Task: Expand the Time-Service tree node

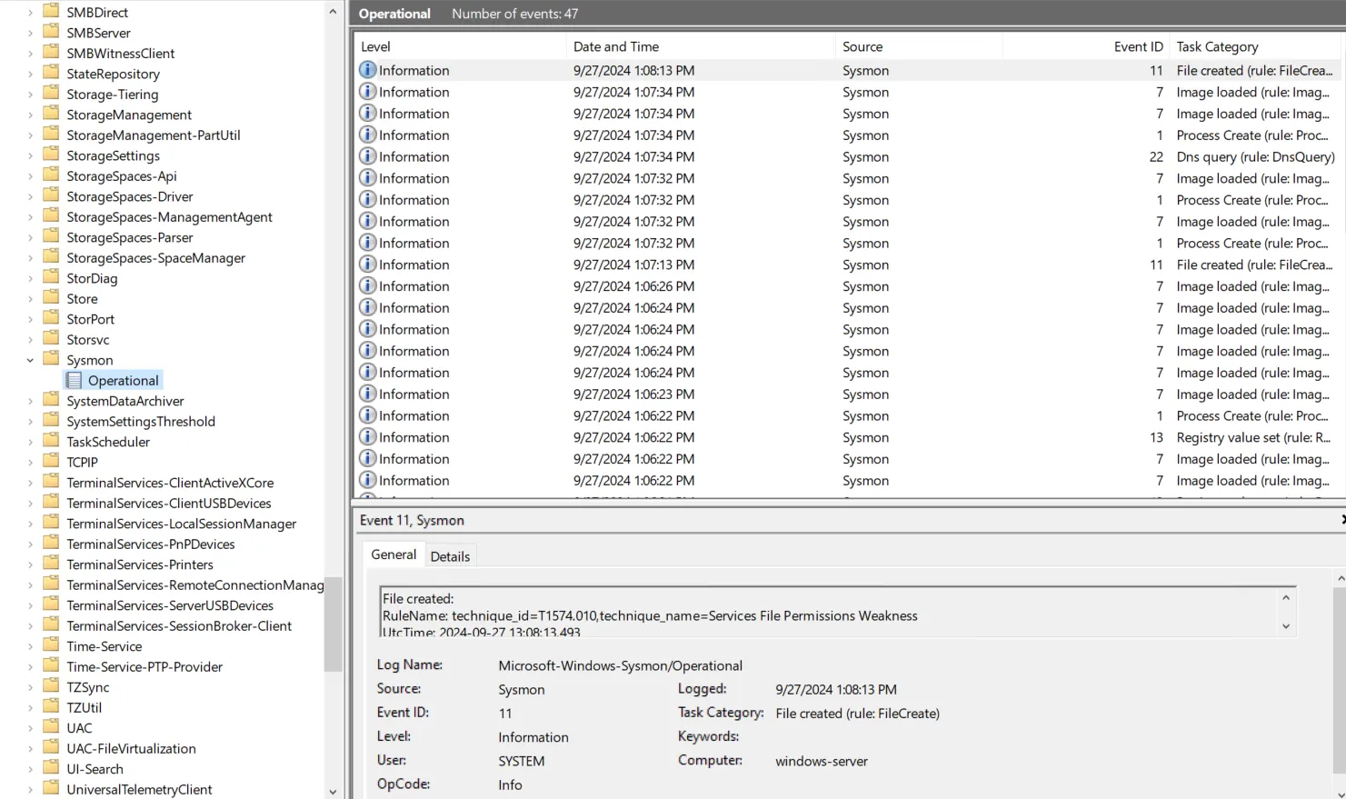Action: [28, 645]
